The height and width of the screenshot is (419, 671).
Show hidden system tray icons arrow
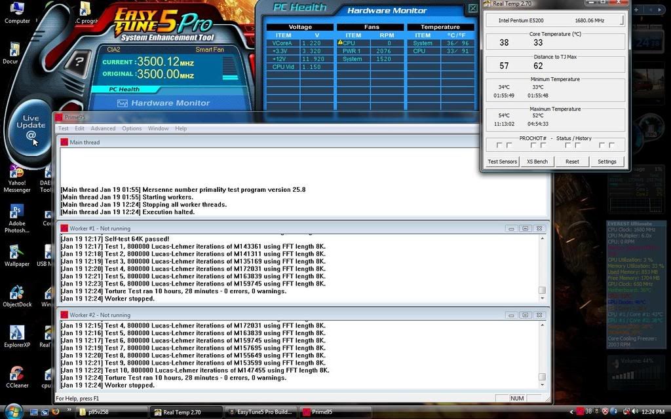pyautogui.click(x=571, y=412)
